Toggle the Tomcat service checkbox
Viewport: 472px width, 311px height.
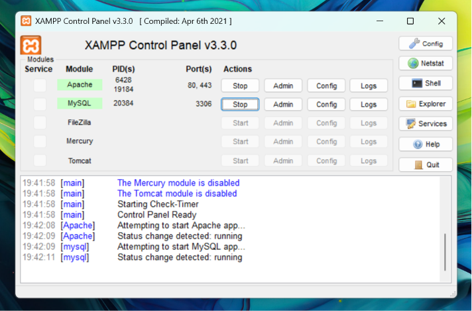pyautogui.click(x=40, y=160)
